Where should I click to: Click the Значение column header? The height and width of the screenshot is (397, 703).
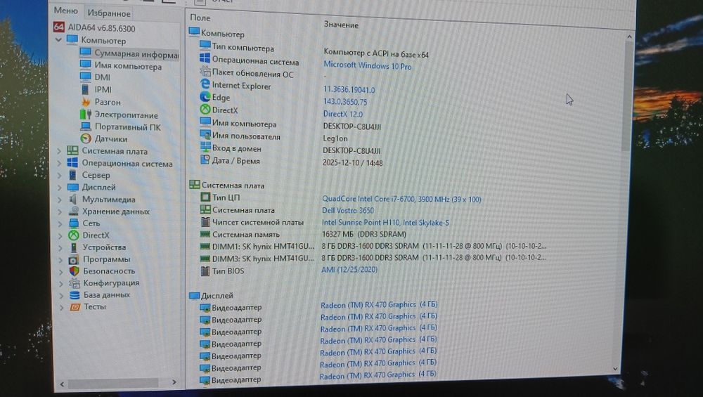(x=341, y=25)
